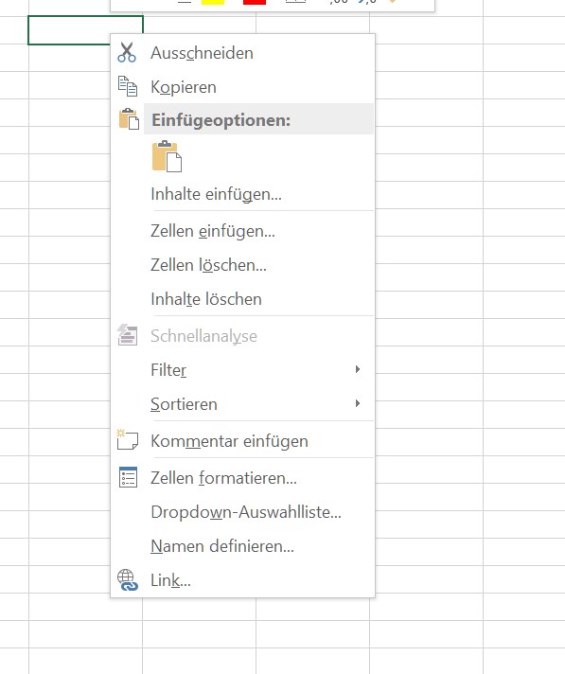This screenshot has height=674, width=565.
Task: Open Dropdown-Auswahlliste entry
Action: 246,512
